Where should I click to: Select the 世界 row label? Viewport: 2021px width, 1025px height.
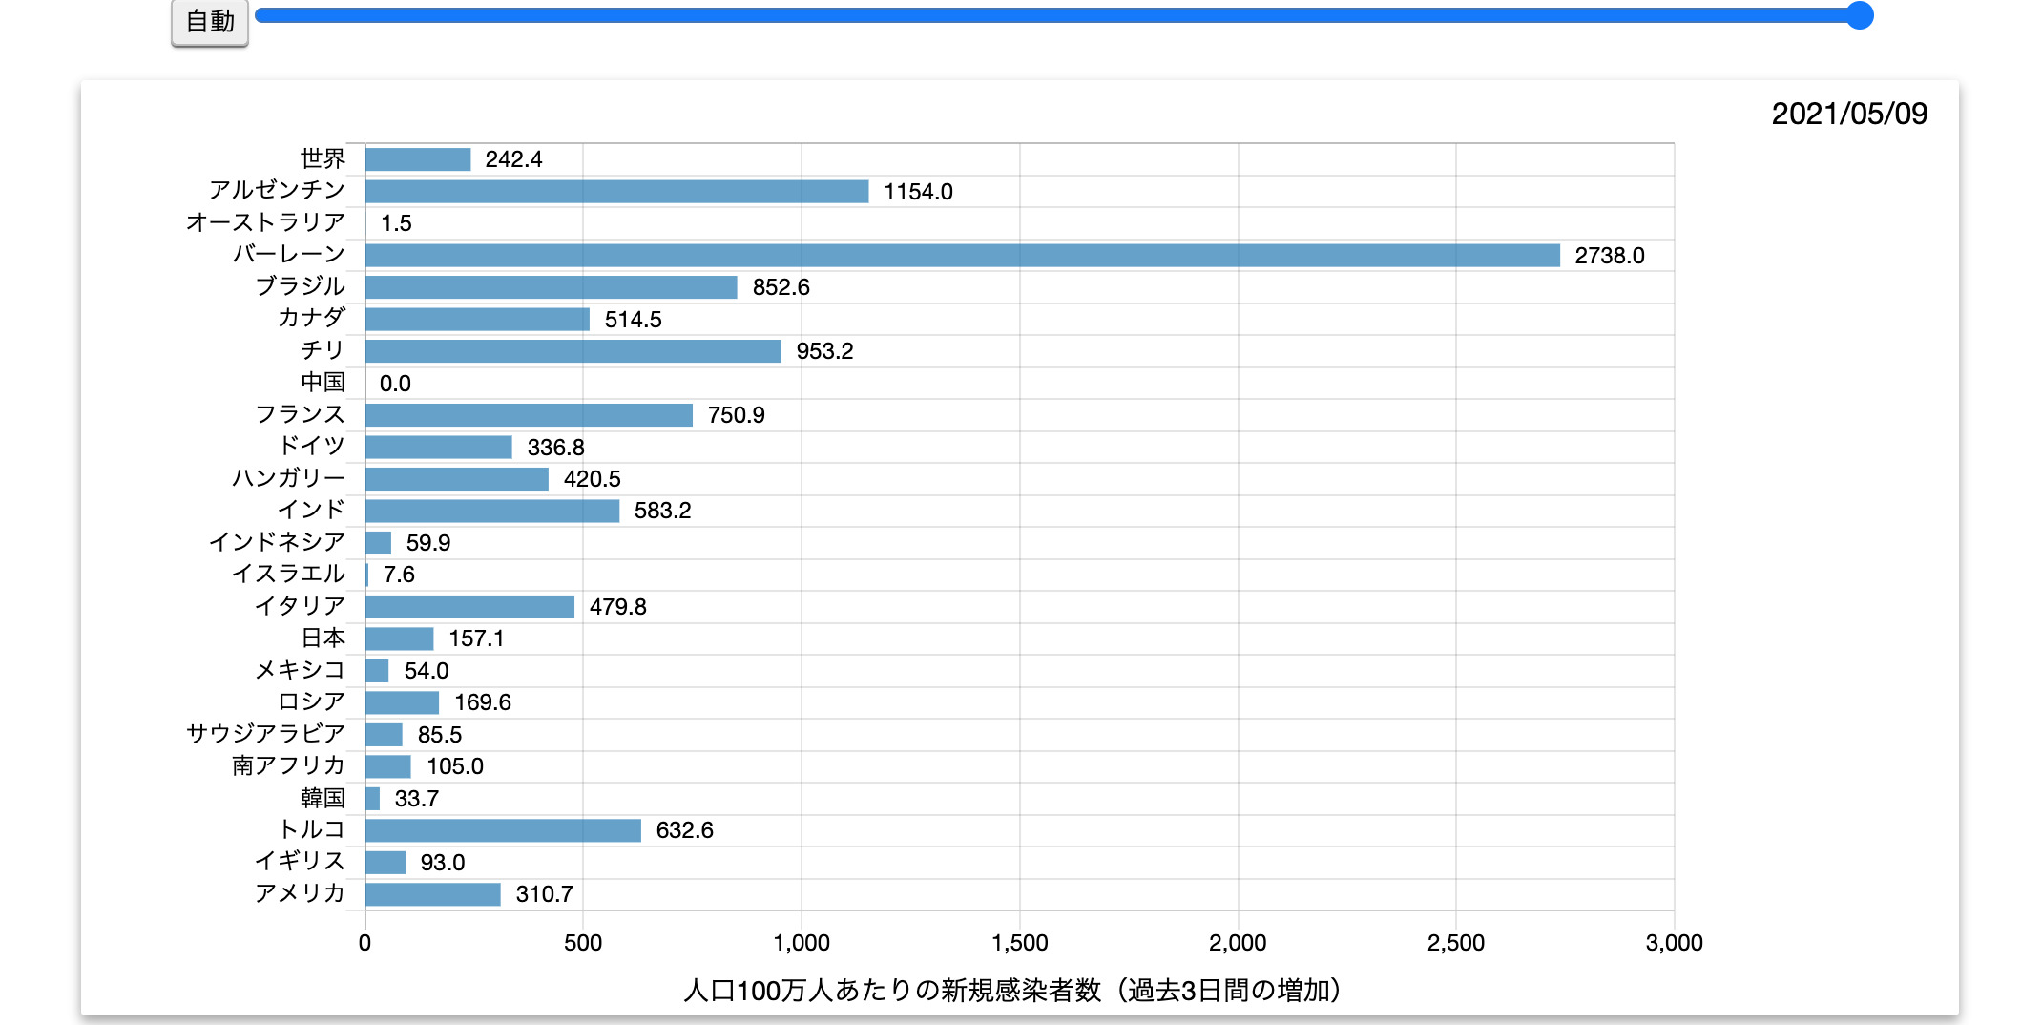(323, 158)
